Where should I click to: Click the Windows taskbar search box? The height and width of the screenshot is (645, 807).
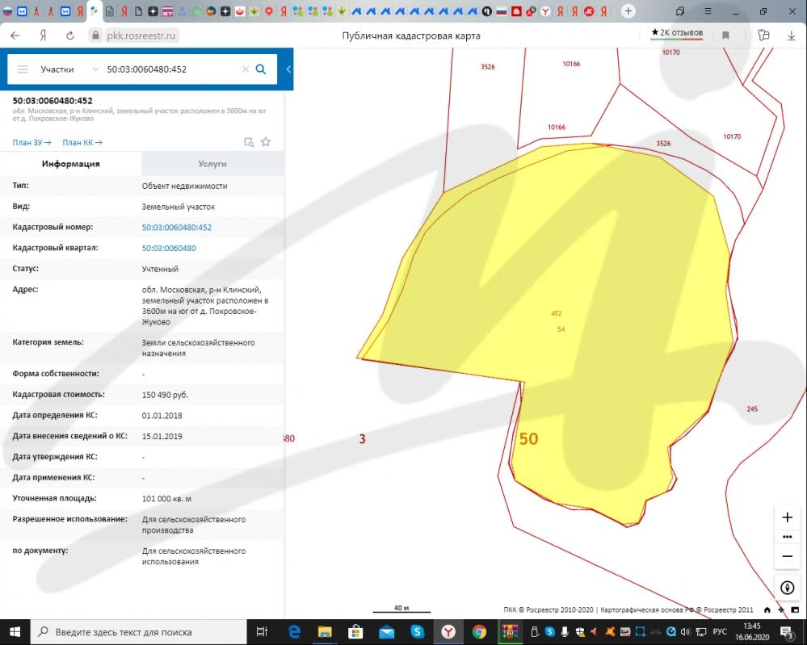139,631
